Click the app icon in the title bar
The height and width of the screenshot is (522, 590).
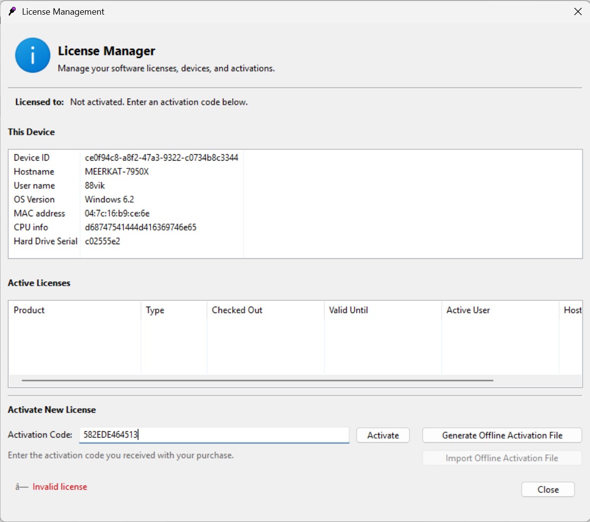click(x=12, y=11)
